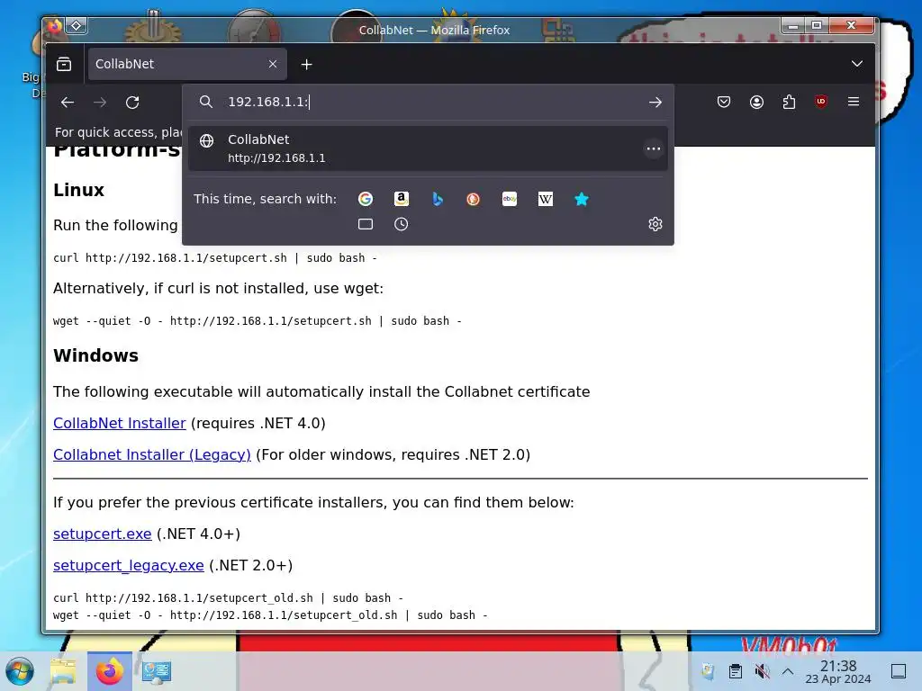
Task: Open the CollabNet Installer link
Action: 120,423
